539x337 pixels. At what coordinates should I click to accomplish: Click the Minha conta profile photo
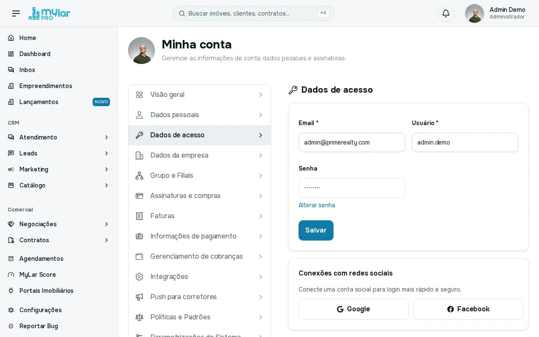pos(141,51)
